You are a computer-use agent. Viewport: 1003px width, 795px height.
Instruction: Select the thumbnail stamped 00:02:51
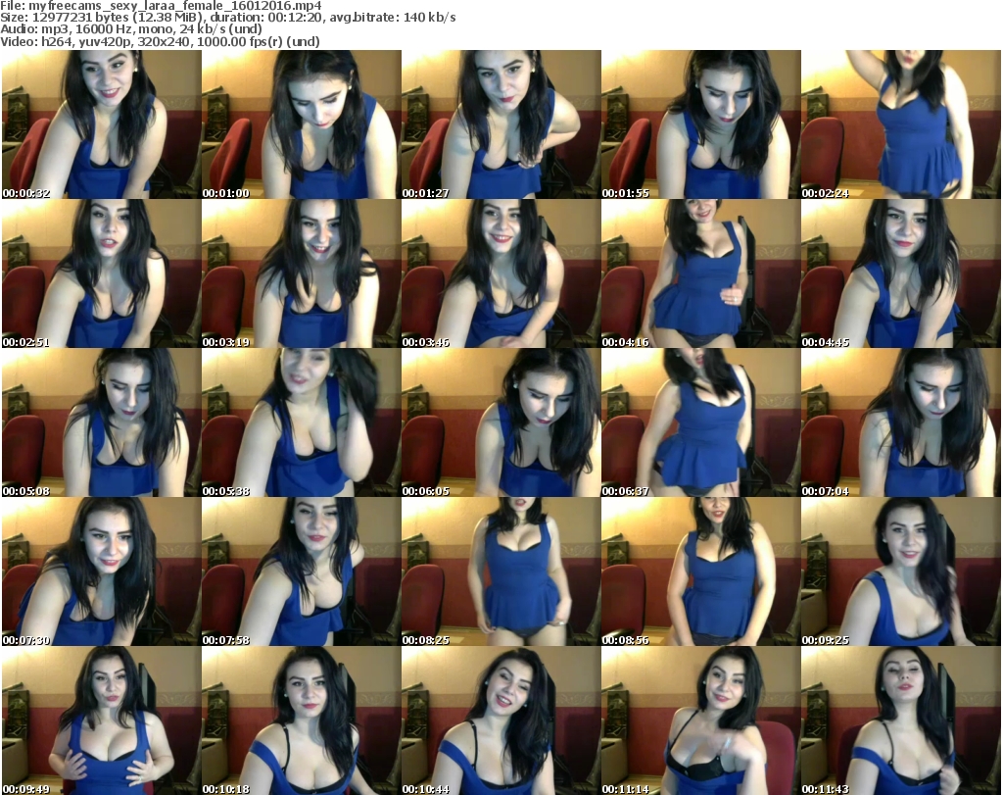102,273
